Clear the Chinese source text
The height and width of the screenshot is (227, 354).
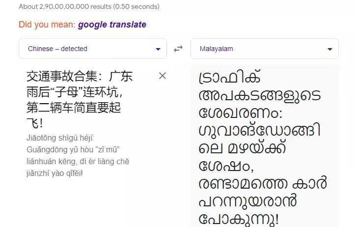pyautogui.click(x=163, y=76)
